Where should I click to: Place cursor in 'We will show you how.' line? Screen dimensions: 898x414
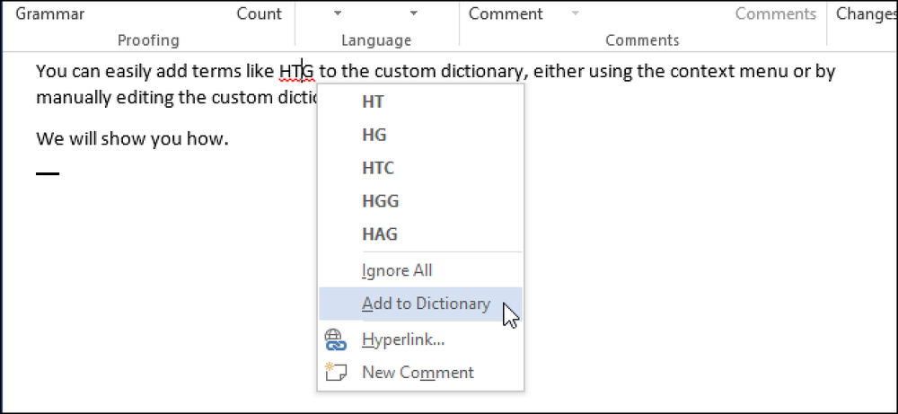[132, 138]
